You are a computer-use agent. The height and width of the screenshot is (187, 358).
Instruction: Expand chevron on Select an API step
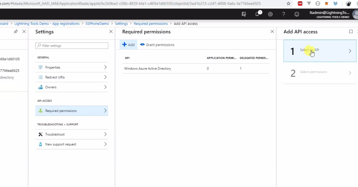[x=350, y=51]
